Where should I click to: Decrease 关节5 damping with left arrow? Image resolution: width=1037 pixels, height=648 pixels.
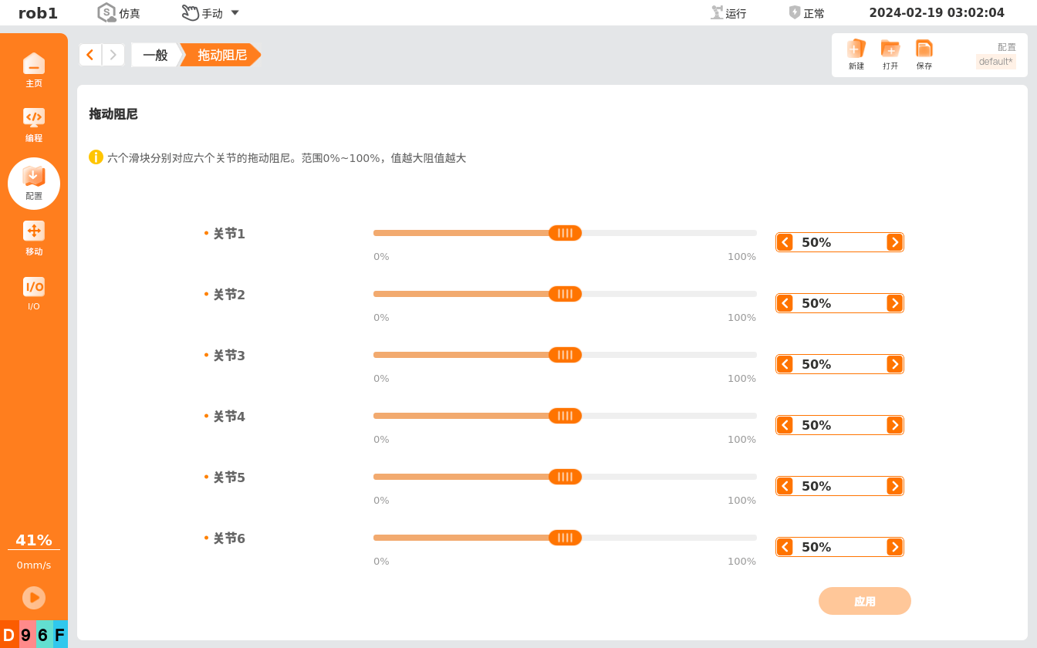pyautogui.click(x=785, y=486)
